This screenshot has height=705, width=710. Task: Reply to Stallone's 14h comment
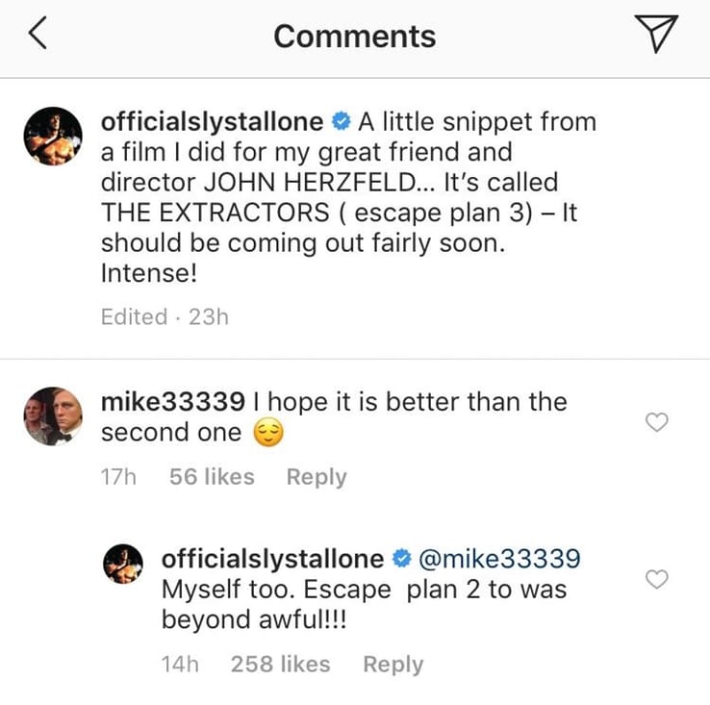click(x=393, y=664)
